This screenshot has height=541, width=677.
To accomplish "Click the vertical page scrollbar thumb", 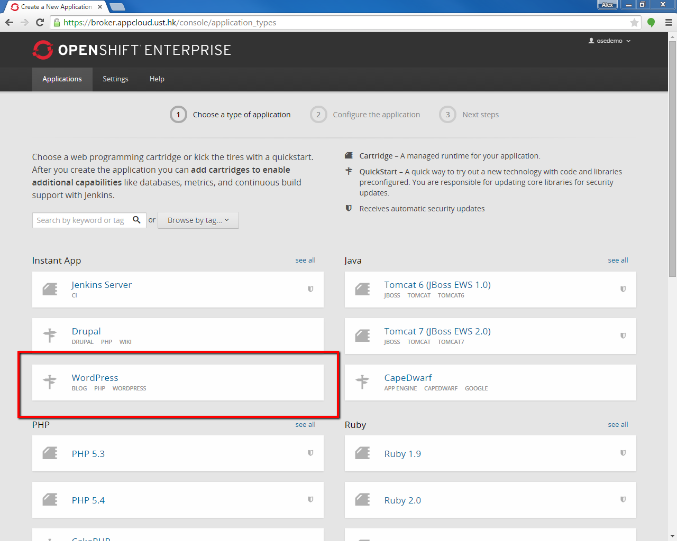I will 672,158.
